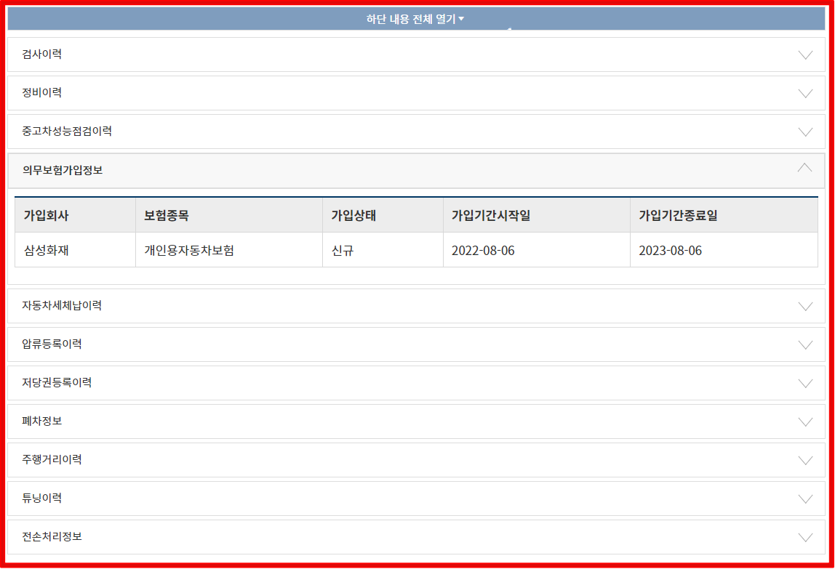Expand the 정비이력 section
The height and width of the screenshot is (569, 835).
417,93
